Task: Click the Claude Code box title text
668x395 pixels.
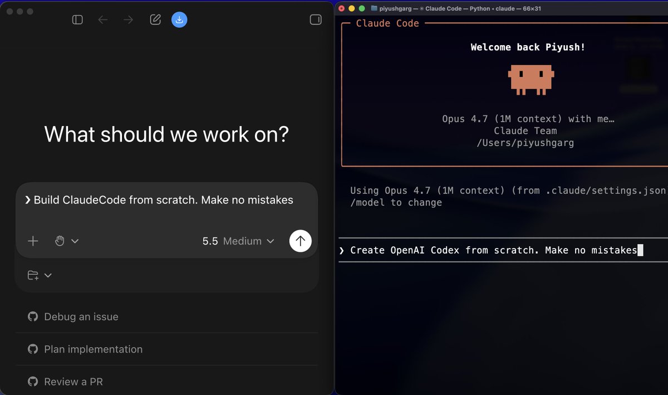Action: (x=387, y=23)
